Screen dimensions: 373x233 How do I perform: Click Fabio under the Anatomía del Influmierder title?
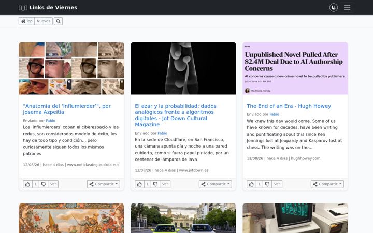(x=50, y=121)
